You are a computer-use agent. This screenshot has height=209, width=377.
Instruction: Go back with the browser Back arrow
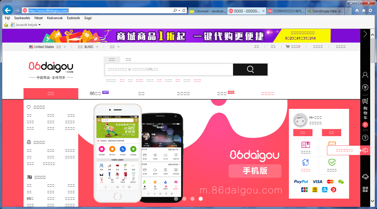(7, 10)
